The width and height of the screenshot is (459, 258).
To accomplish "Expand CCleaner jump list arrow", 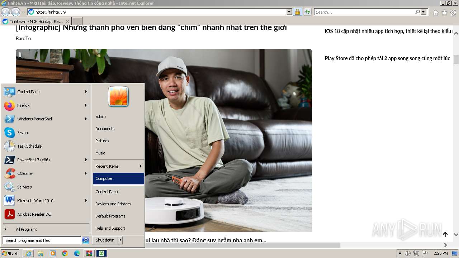I will click(86, 173).
